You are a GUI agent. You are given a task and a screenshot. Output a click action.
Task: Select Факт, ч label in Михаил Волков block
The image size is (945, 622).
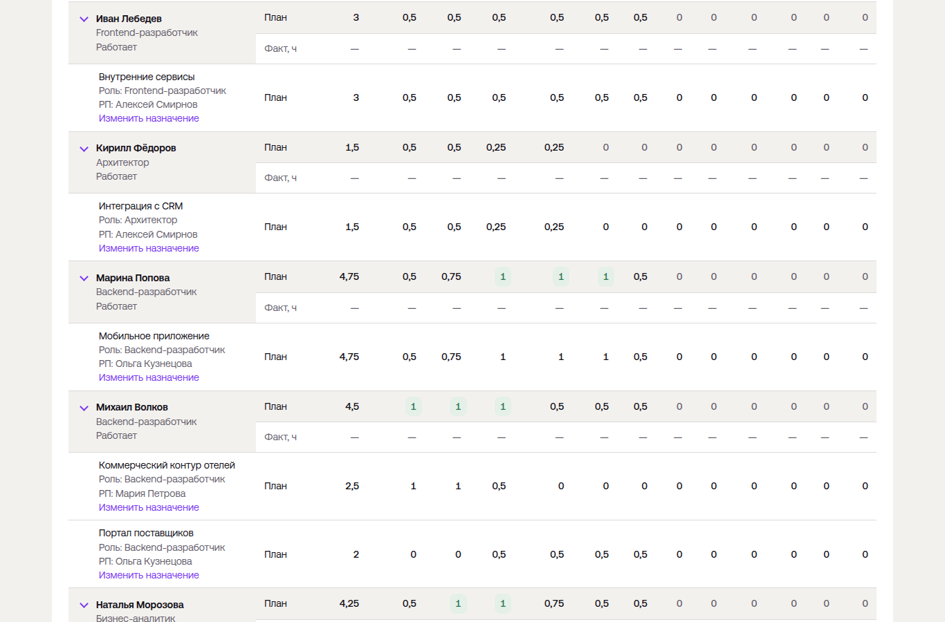tap(280, 437)
